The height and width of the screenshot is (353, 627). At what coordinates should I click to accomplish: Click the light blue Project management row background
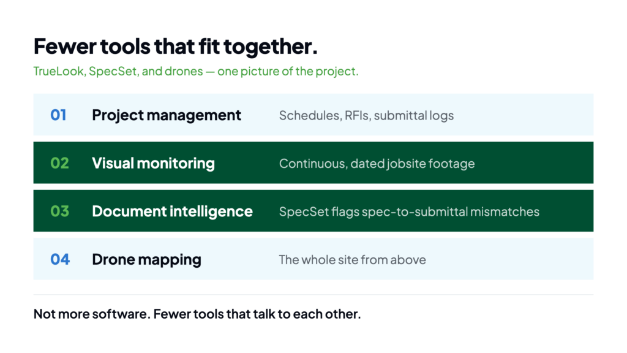(313, 115)
